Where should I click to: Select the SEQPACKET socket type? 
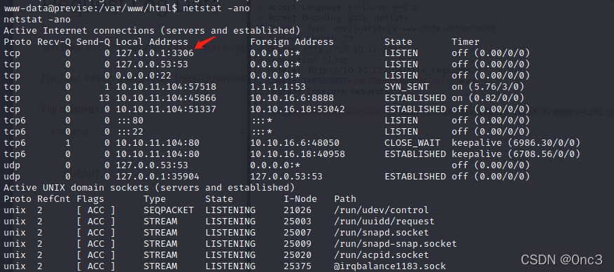[x=169, y=210]
